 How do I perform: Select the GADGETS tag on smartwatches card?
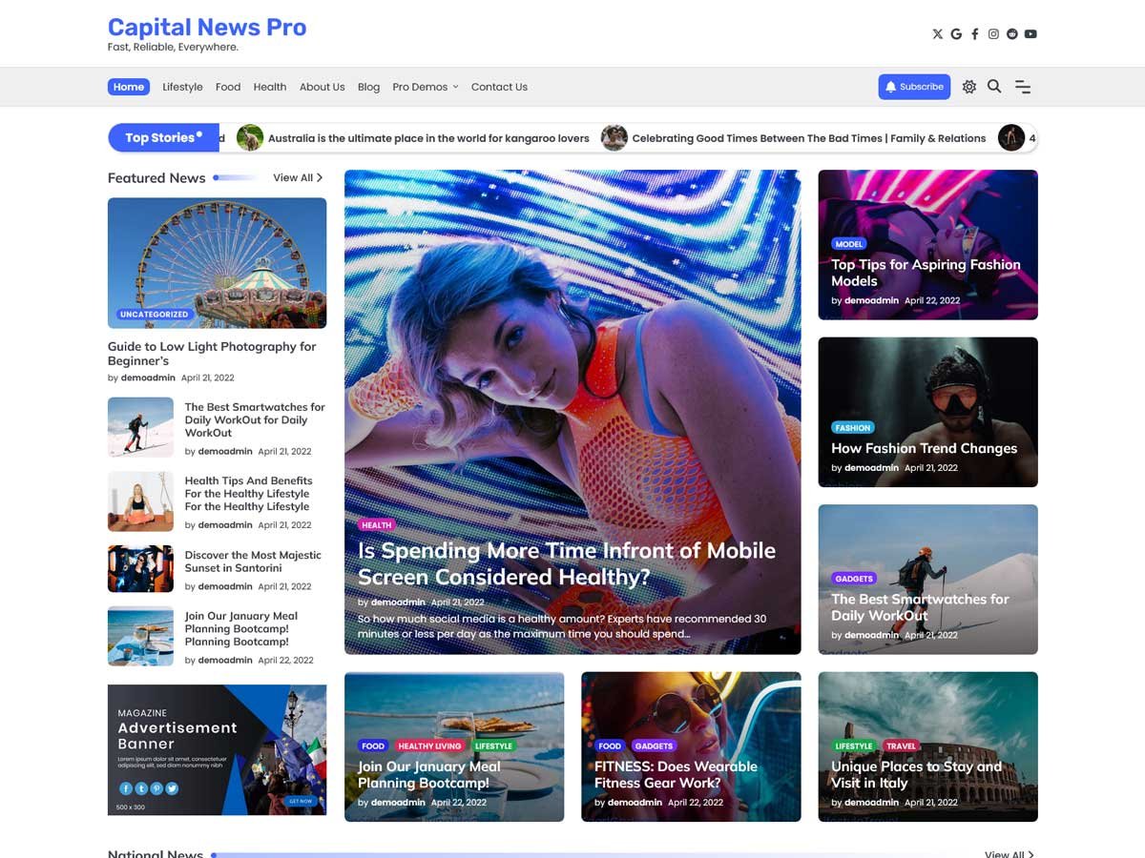pos(853,579)
